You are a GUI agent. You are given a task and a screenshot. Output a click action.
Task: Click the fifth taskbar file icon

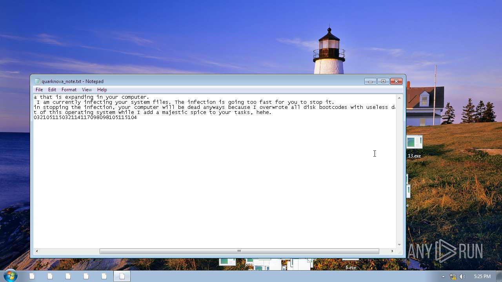pyautogui.click(x=104, y=276)
